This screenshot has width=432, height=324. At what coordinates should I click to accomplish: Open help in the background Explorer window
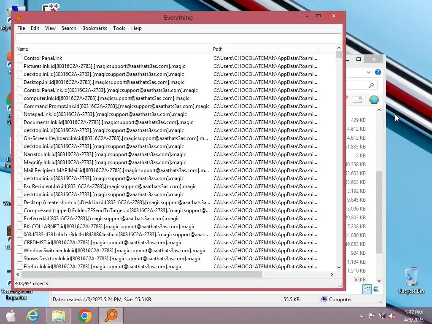(378, 72)
